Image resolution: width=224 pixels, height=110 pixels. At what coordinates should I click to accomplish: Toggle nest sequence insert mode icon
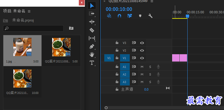pos(109,16)
